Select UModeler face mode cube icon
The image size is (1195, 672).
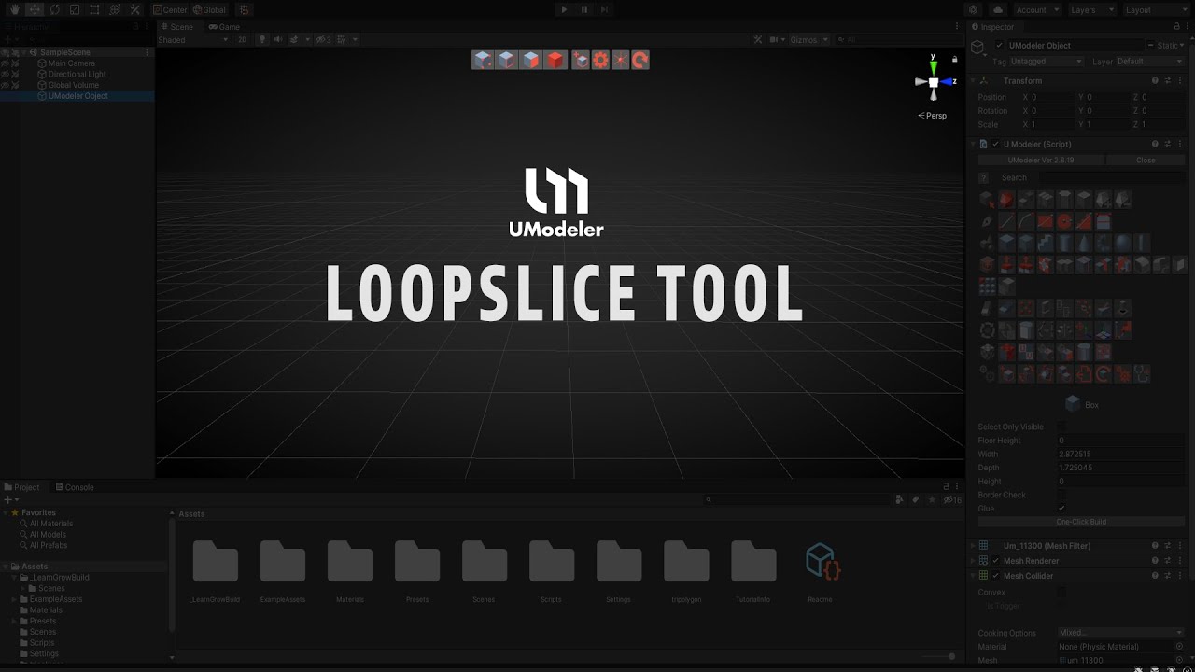[530, 60]
